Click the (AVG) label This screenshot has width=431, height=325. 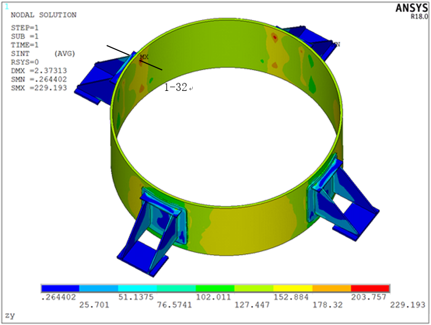coord(64,53)
